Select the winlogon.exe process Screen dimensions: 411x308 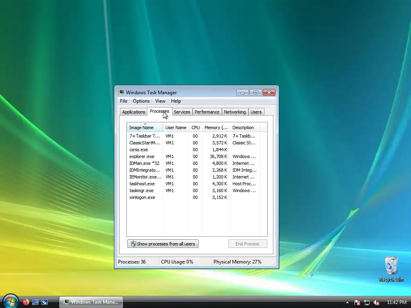(x=193, y=197)
